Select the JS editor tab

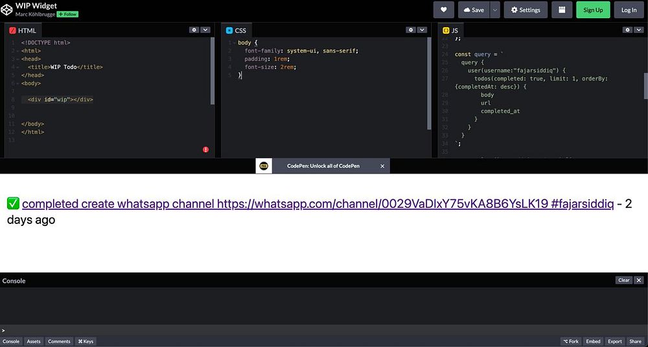[x=450, y=30]
